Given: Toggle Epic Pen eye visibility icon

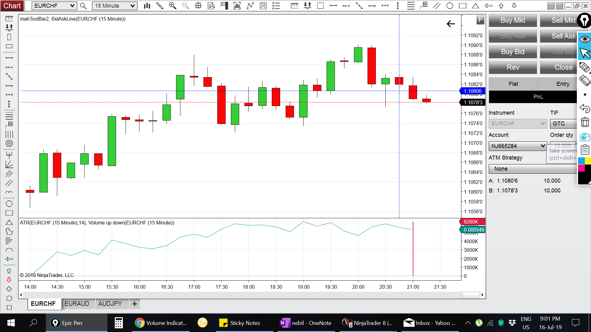Looking at the screenshot, I should [x=585, y=39].
